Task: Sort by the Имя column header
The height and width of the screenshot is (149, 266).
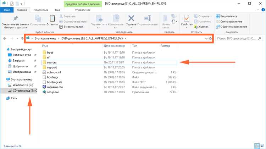Action: point(45,46)
